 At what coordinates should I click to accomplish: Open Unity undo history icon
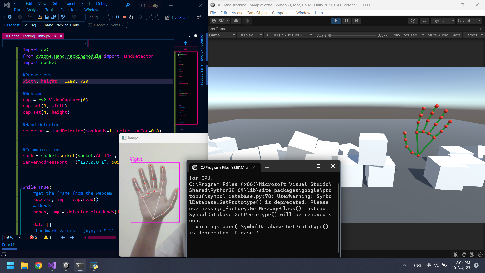pyautogui.click(x=413, y=21)
